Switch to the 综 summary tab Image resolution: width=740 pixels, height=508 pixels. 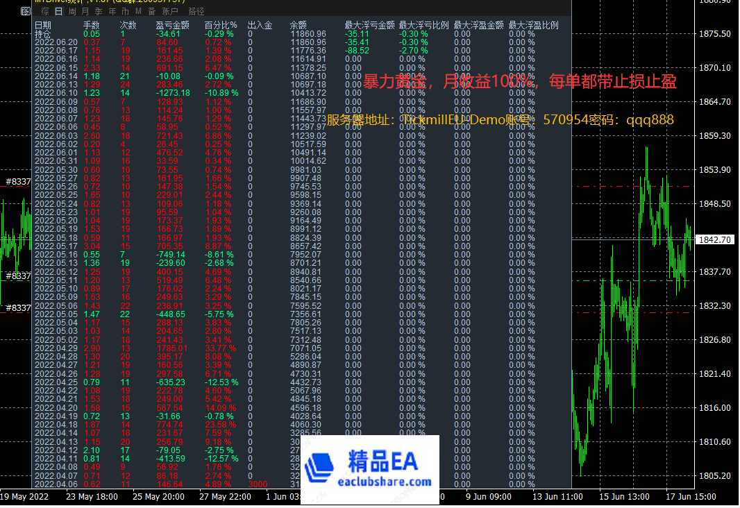pos(45,11)
